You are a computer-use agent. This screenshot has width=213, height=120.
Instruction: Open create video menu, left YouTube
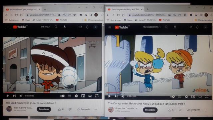pyautogui.click(x=80, y=27)
